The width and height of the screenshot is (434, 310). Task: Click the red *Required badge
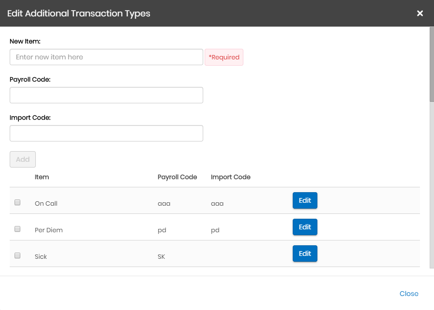224,57
